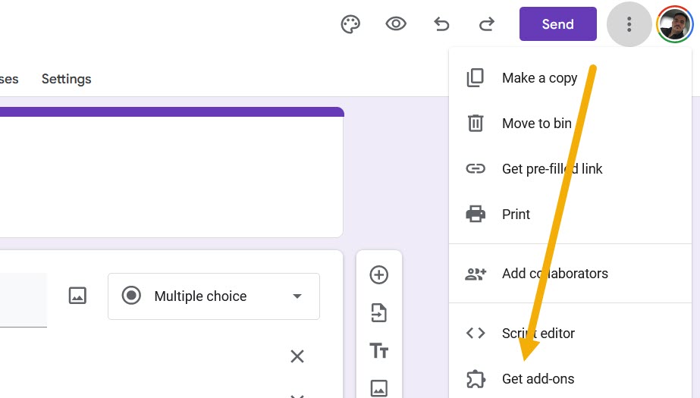Preview the form with eye icon
The image size is (700, 398).
click(x=396, y=24)
